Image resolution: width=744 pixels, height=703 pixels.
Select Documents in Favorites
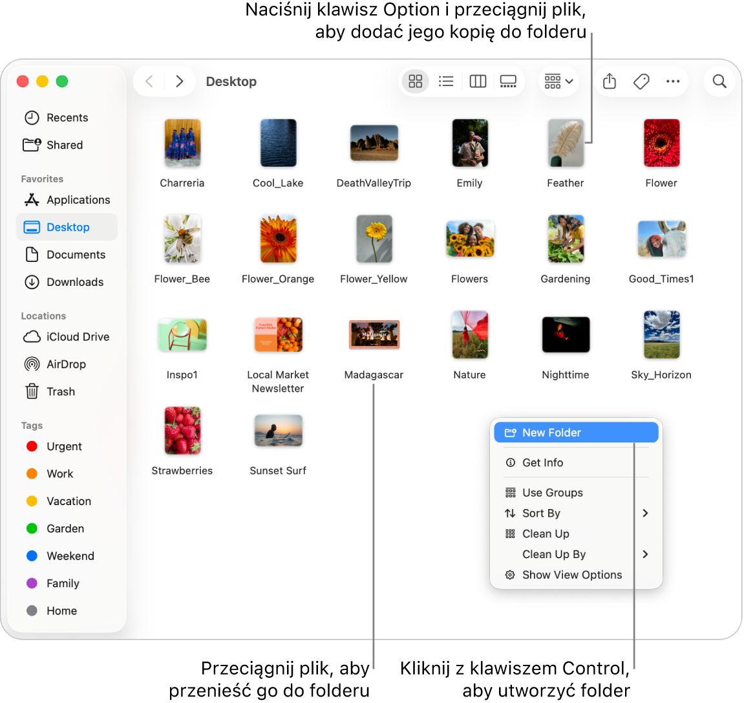(x=76, y=254)
